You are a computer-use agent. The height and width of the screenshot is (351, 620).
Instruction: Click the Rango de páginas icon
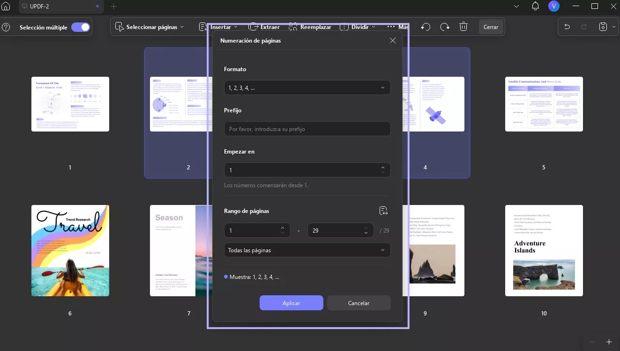(x=383, y=211)
